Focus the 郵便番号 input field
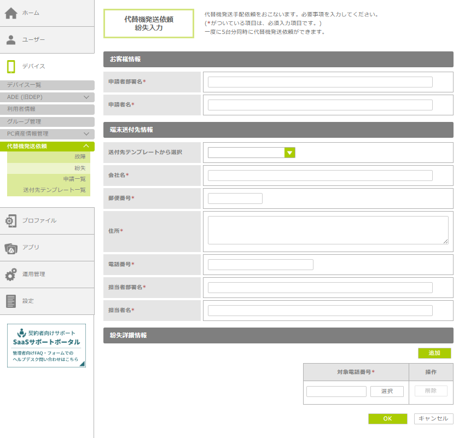The height and width of the screenshot is (438, 459). tap(235, 198)
